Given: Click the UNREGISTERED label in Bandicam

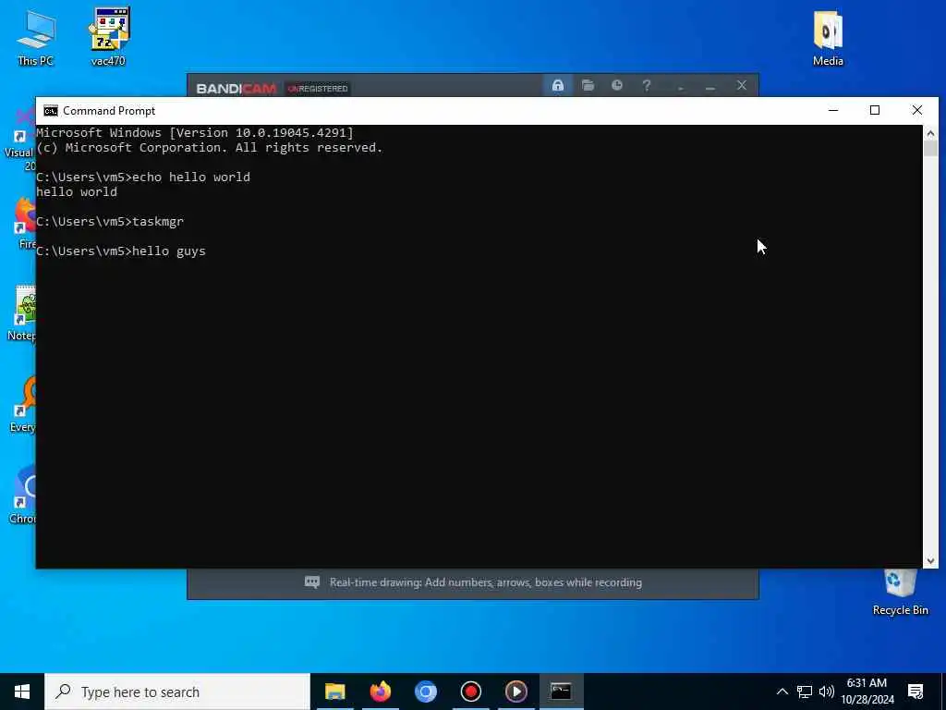Looking at the screenshot, I should pos(318,89).
